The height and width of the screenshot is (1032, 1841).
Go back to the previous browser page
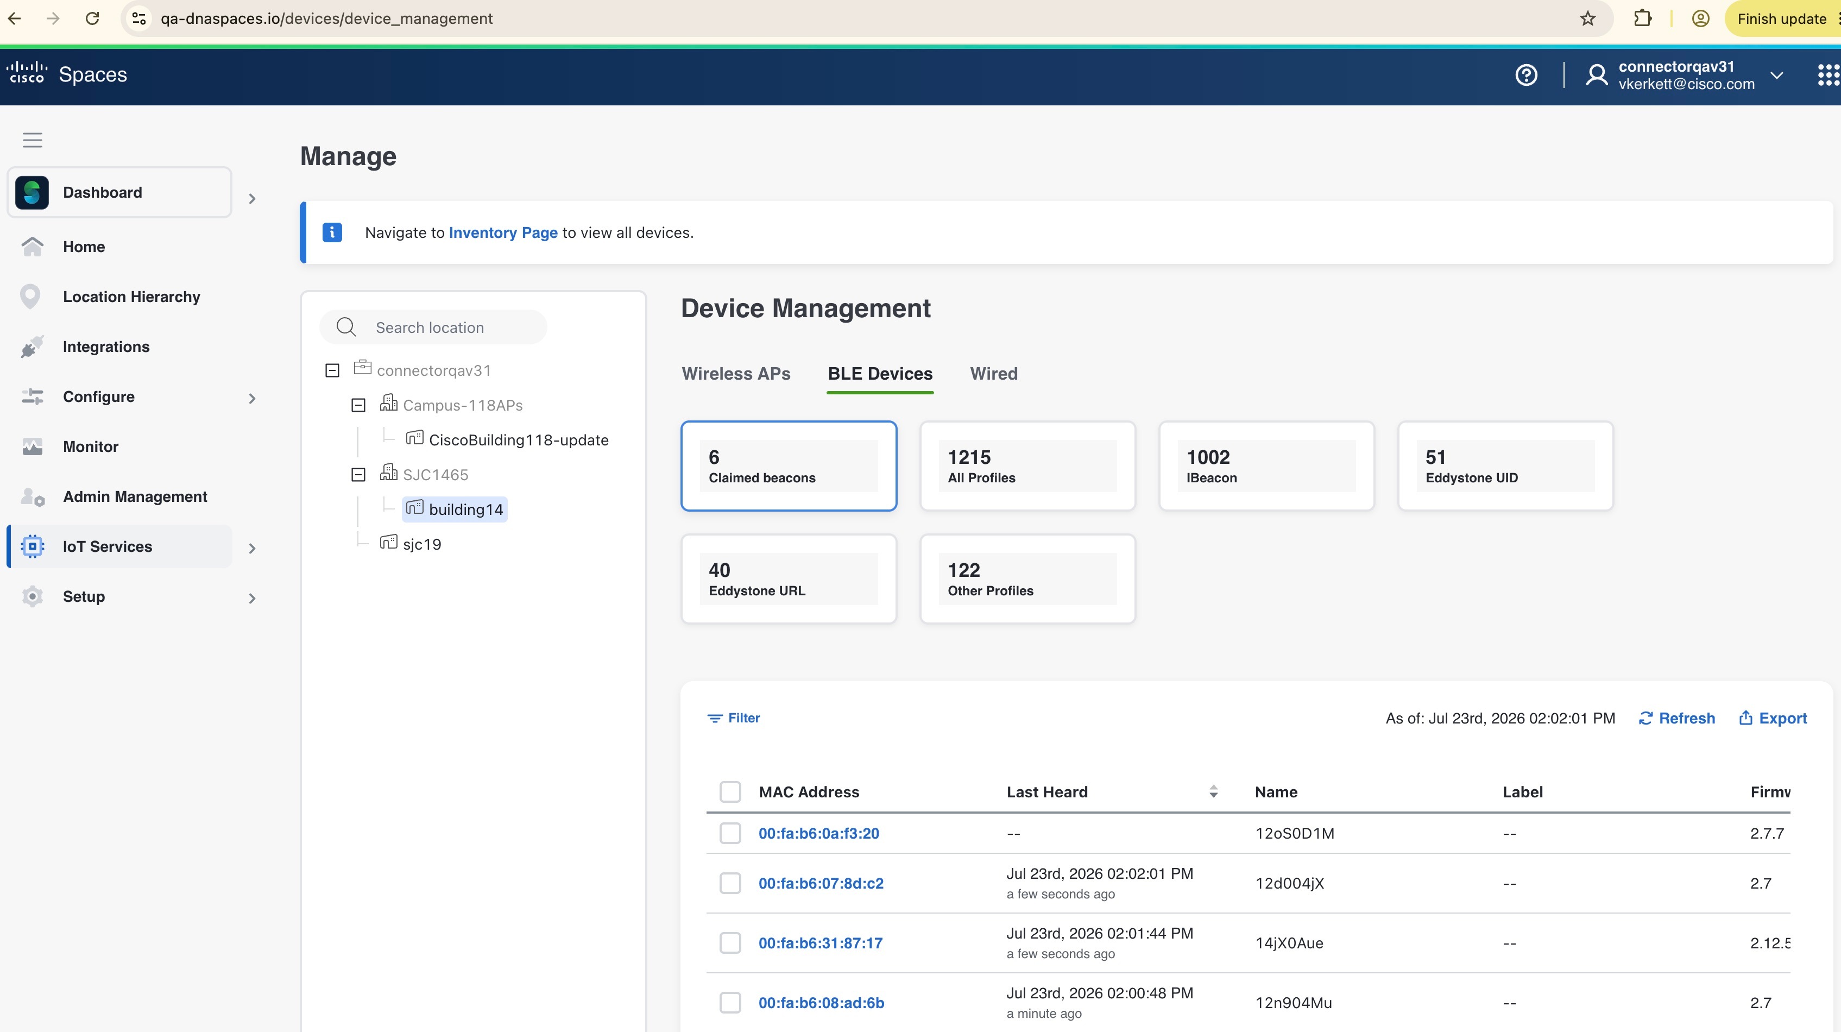tap(15, 18)
